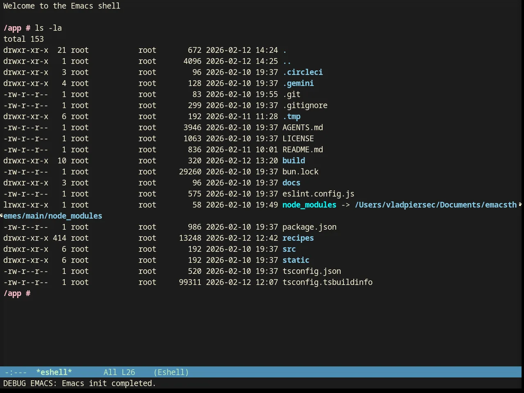
Task: Click the *eshell* buffer name in mode line
Action: click(x=54, y=372)
